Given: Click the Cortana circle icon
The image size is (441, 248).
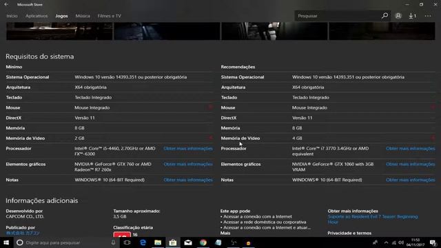Looking at the screenshot, I should tap(20, 242).
